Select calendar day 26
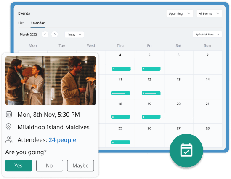Image resolution: width=231 pixels, height=179 pixels. tap(149, 136)
